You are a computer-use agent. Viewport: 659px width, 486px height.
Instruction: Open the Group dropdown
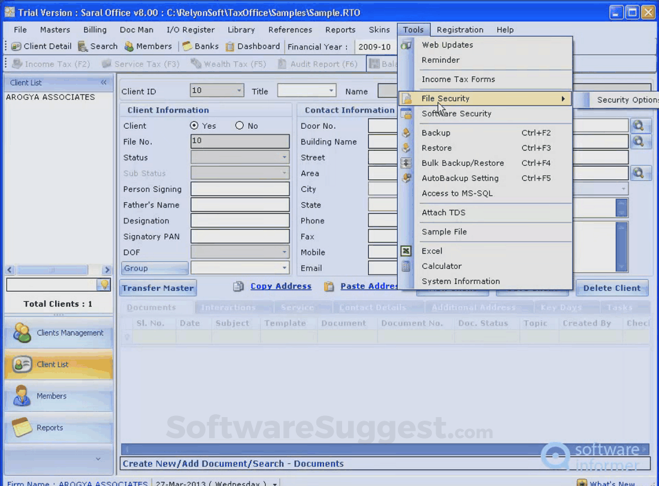[284, 268]
